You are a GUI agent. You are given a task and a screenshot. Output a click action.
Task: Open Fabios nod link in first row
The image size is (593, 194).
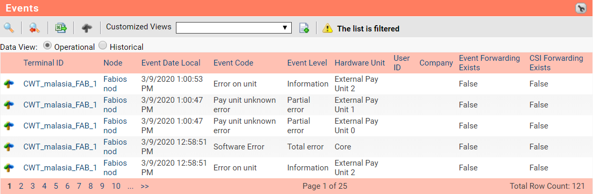115,84
